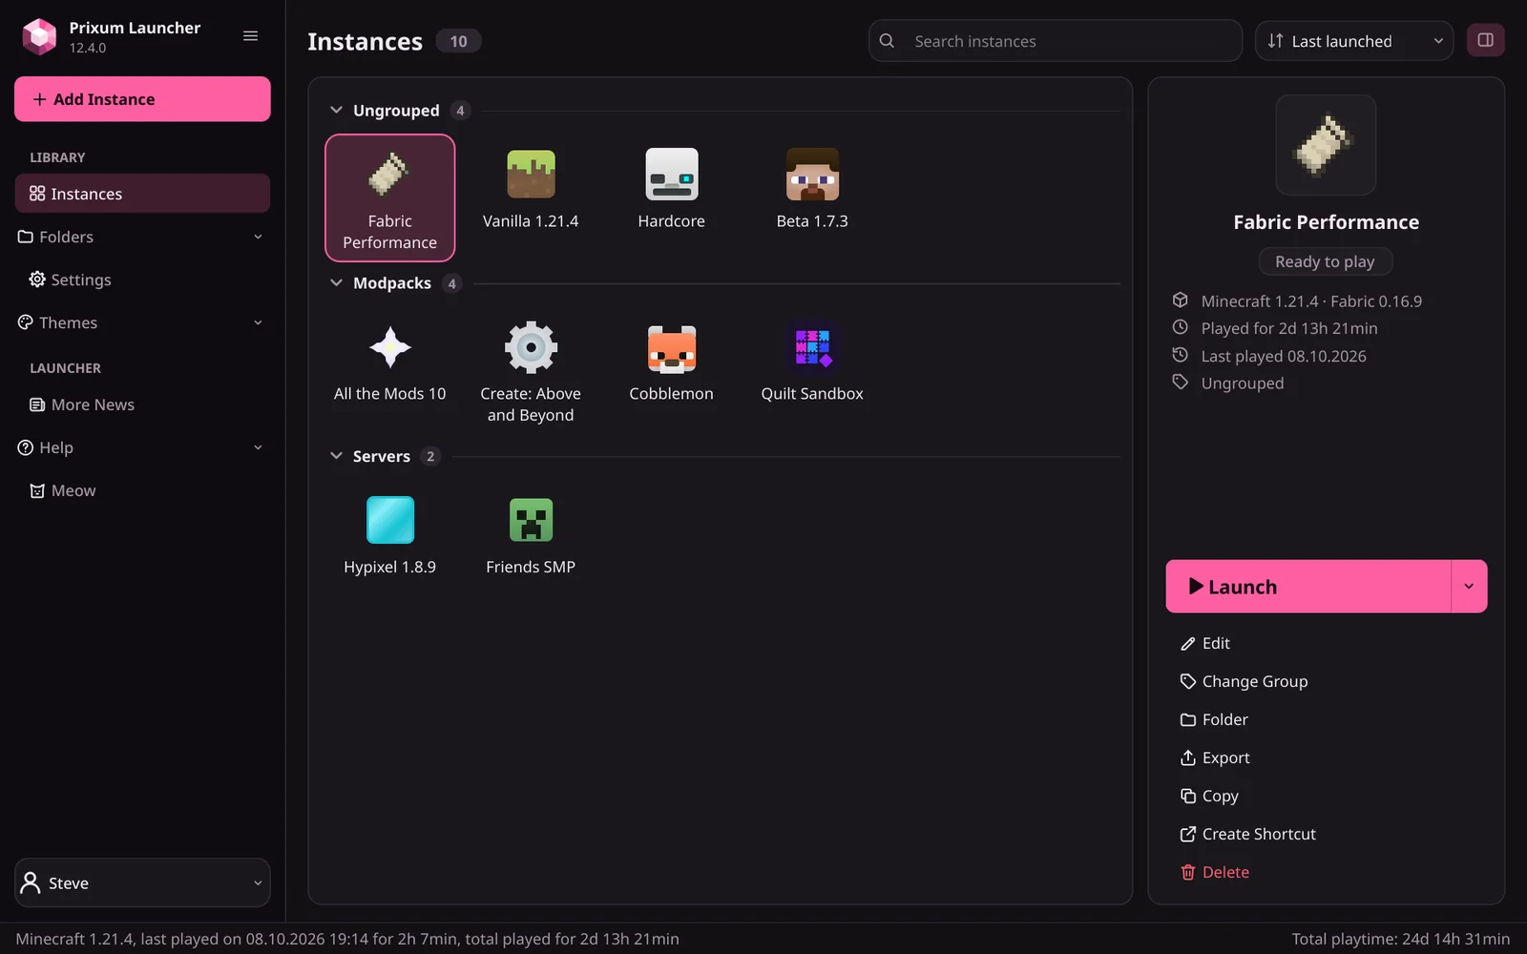The image size is (1527, 954).
Task: Click the Add Instance button
Action: (x=142, y=99)
